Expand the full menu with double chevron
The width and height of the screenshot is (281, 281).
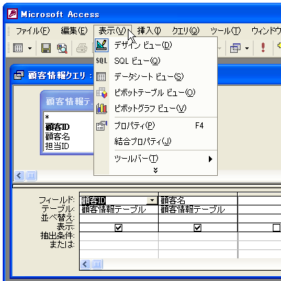155,170
